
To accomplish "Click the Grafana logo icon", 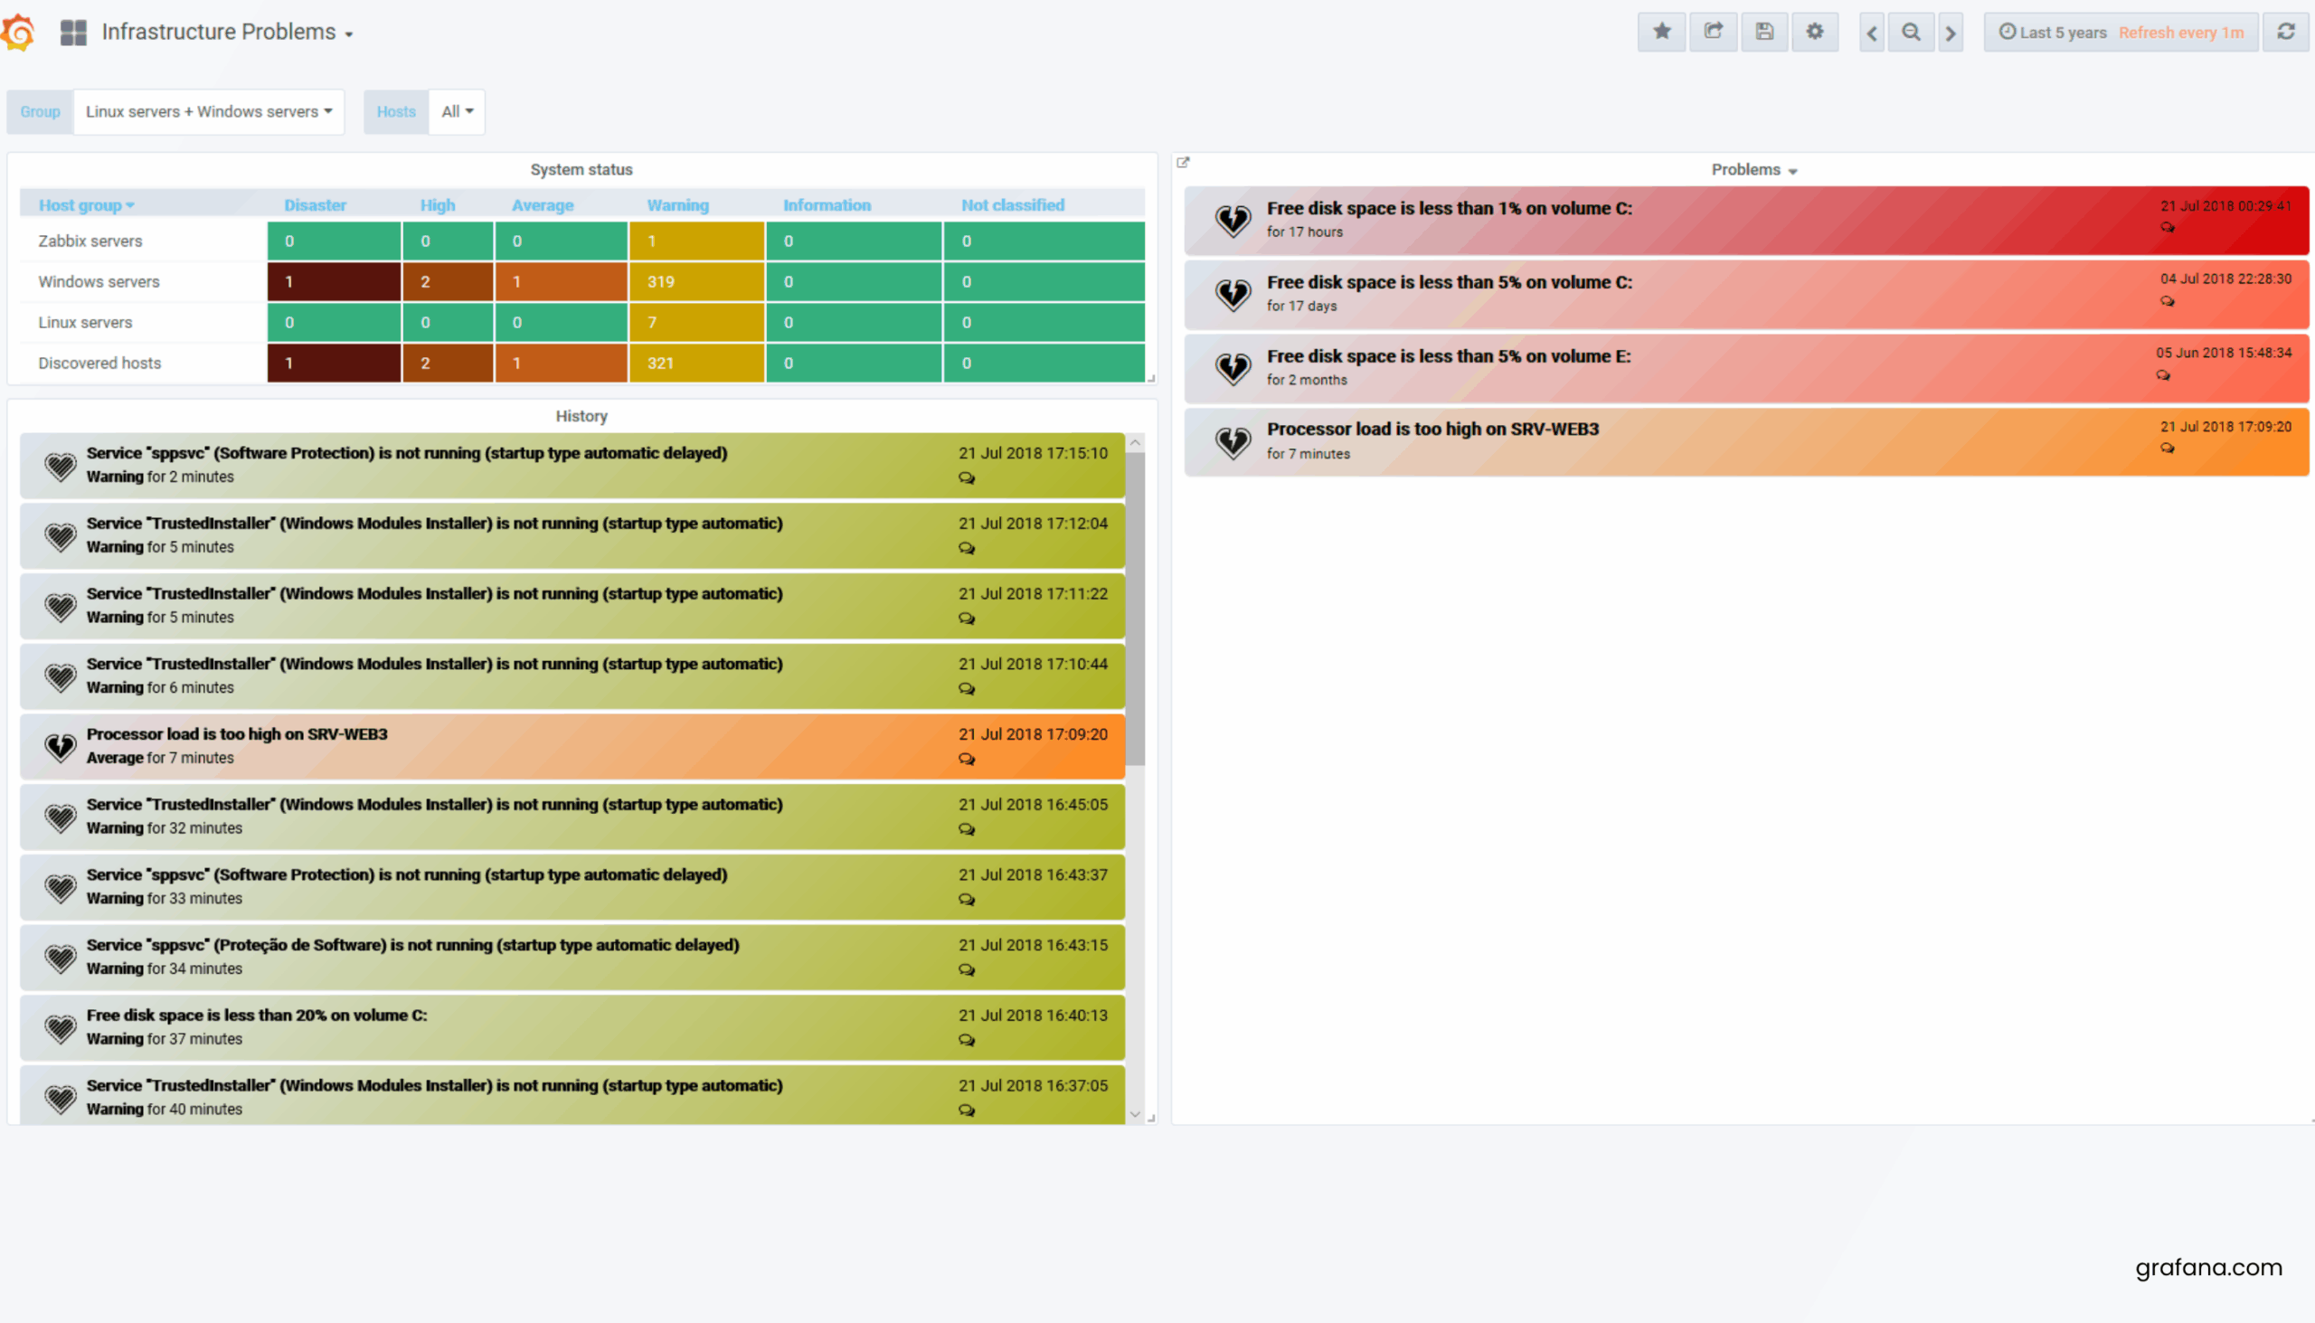I will pos(18,33).
